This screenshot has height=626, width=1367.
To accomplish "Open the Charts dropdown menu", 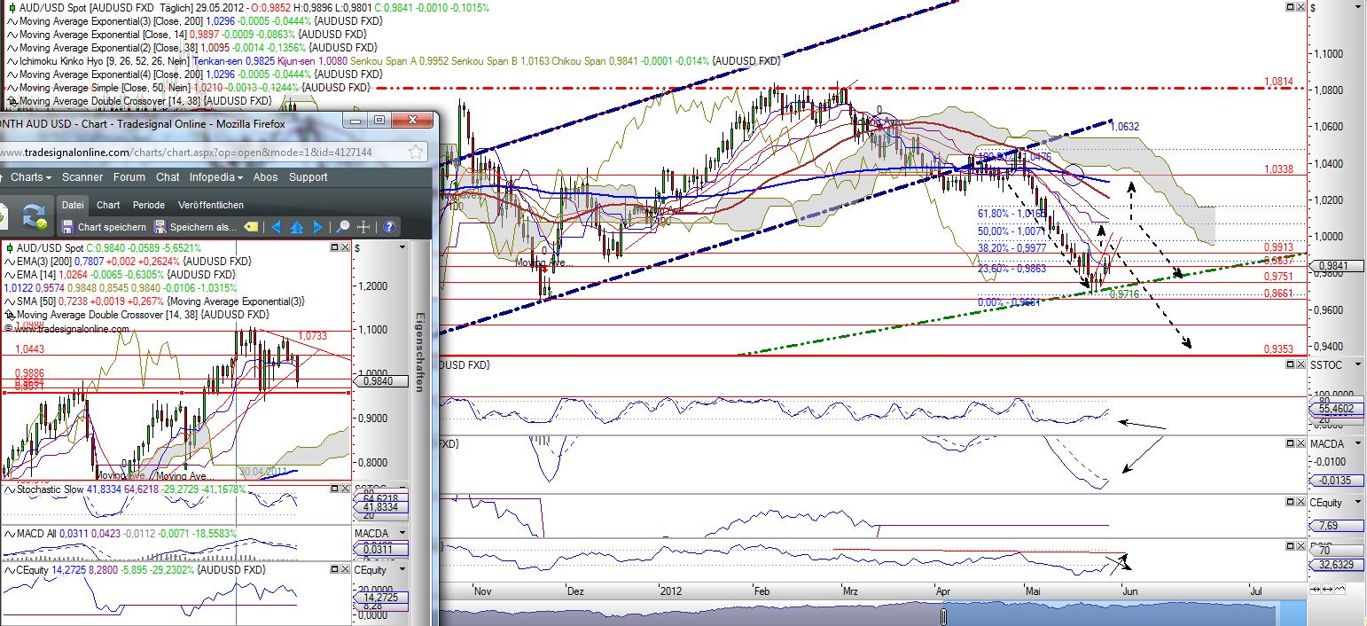I will tap(31, 177).
